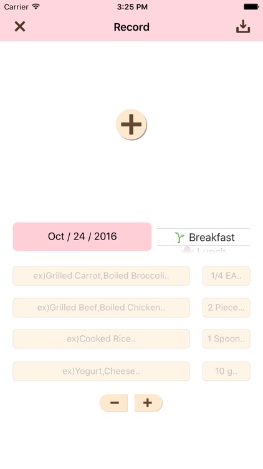This screenshot has height=469, width=263.
Task: Tap the 1 Spoon quantity field
Action: (x=226, y=339)
